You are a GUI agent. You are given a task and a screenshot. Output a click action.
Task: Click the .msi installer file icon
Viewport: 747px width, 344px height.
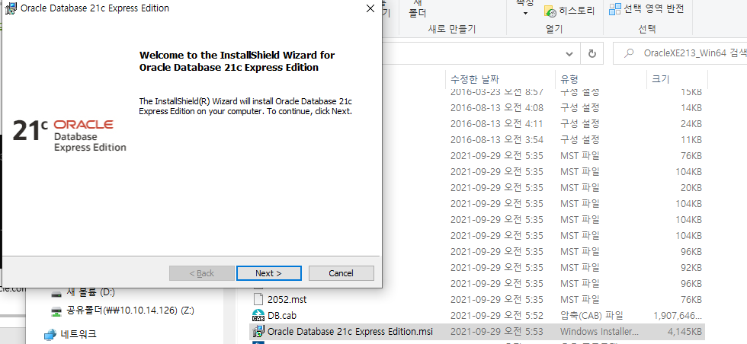tap(258, 331)
